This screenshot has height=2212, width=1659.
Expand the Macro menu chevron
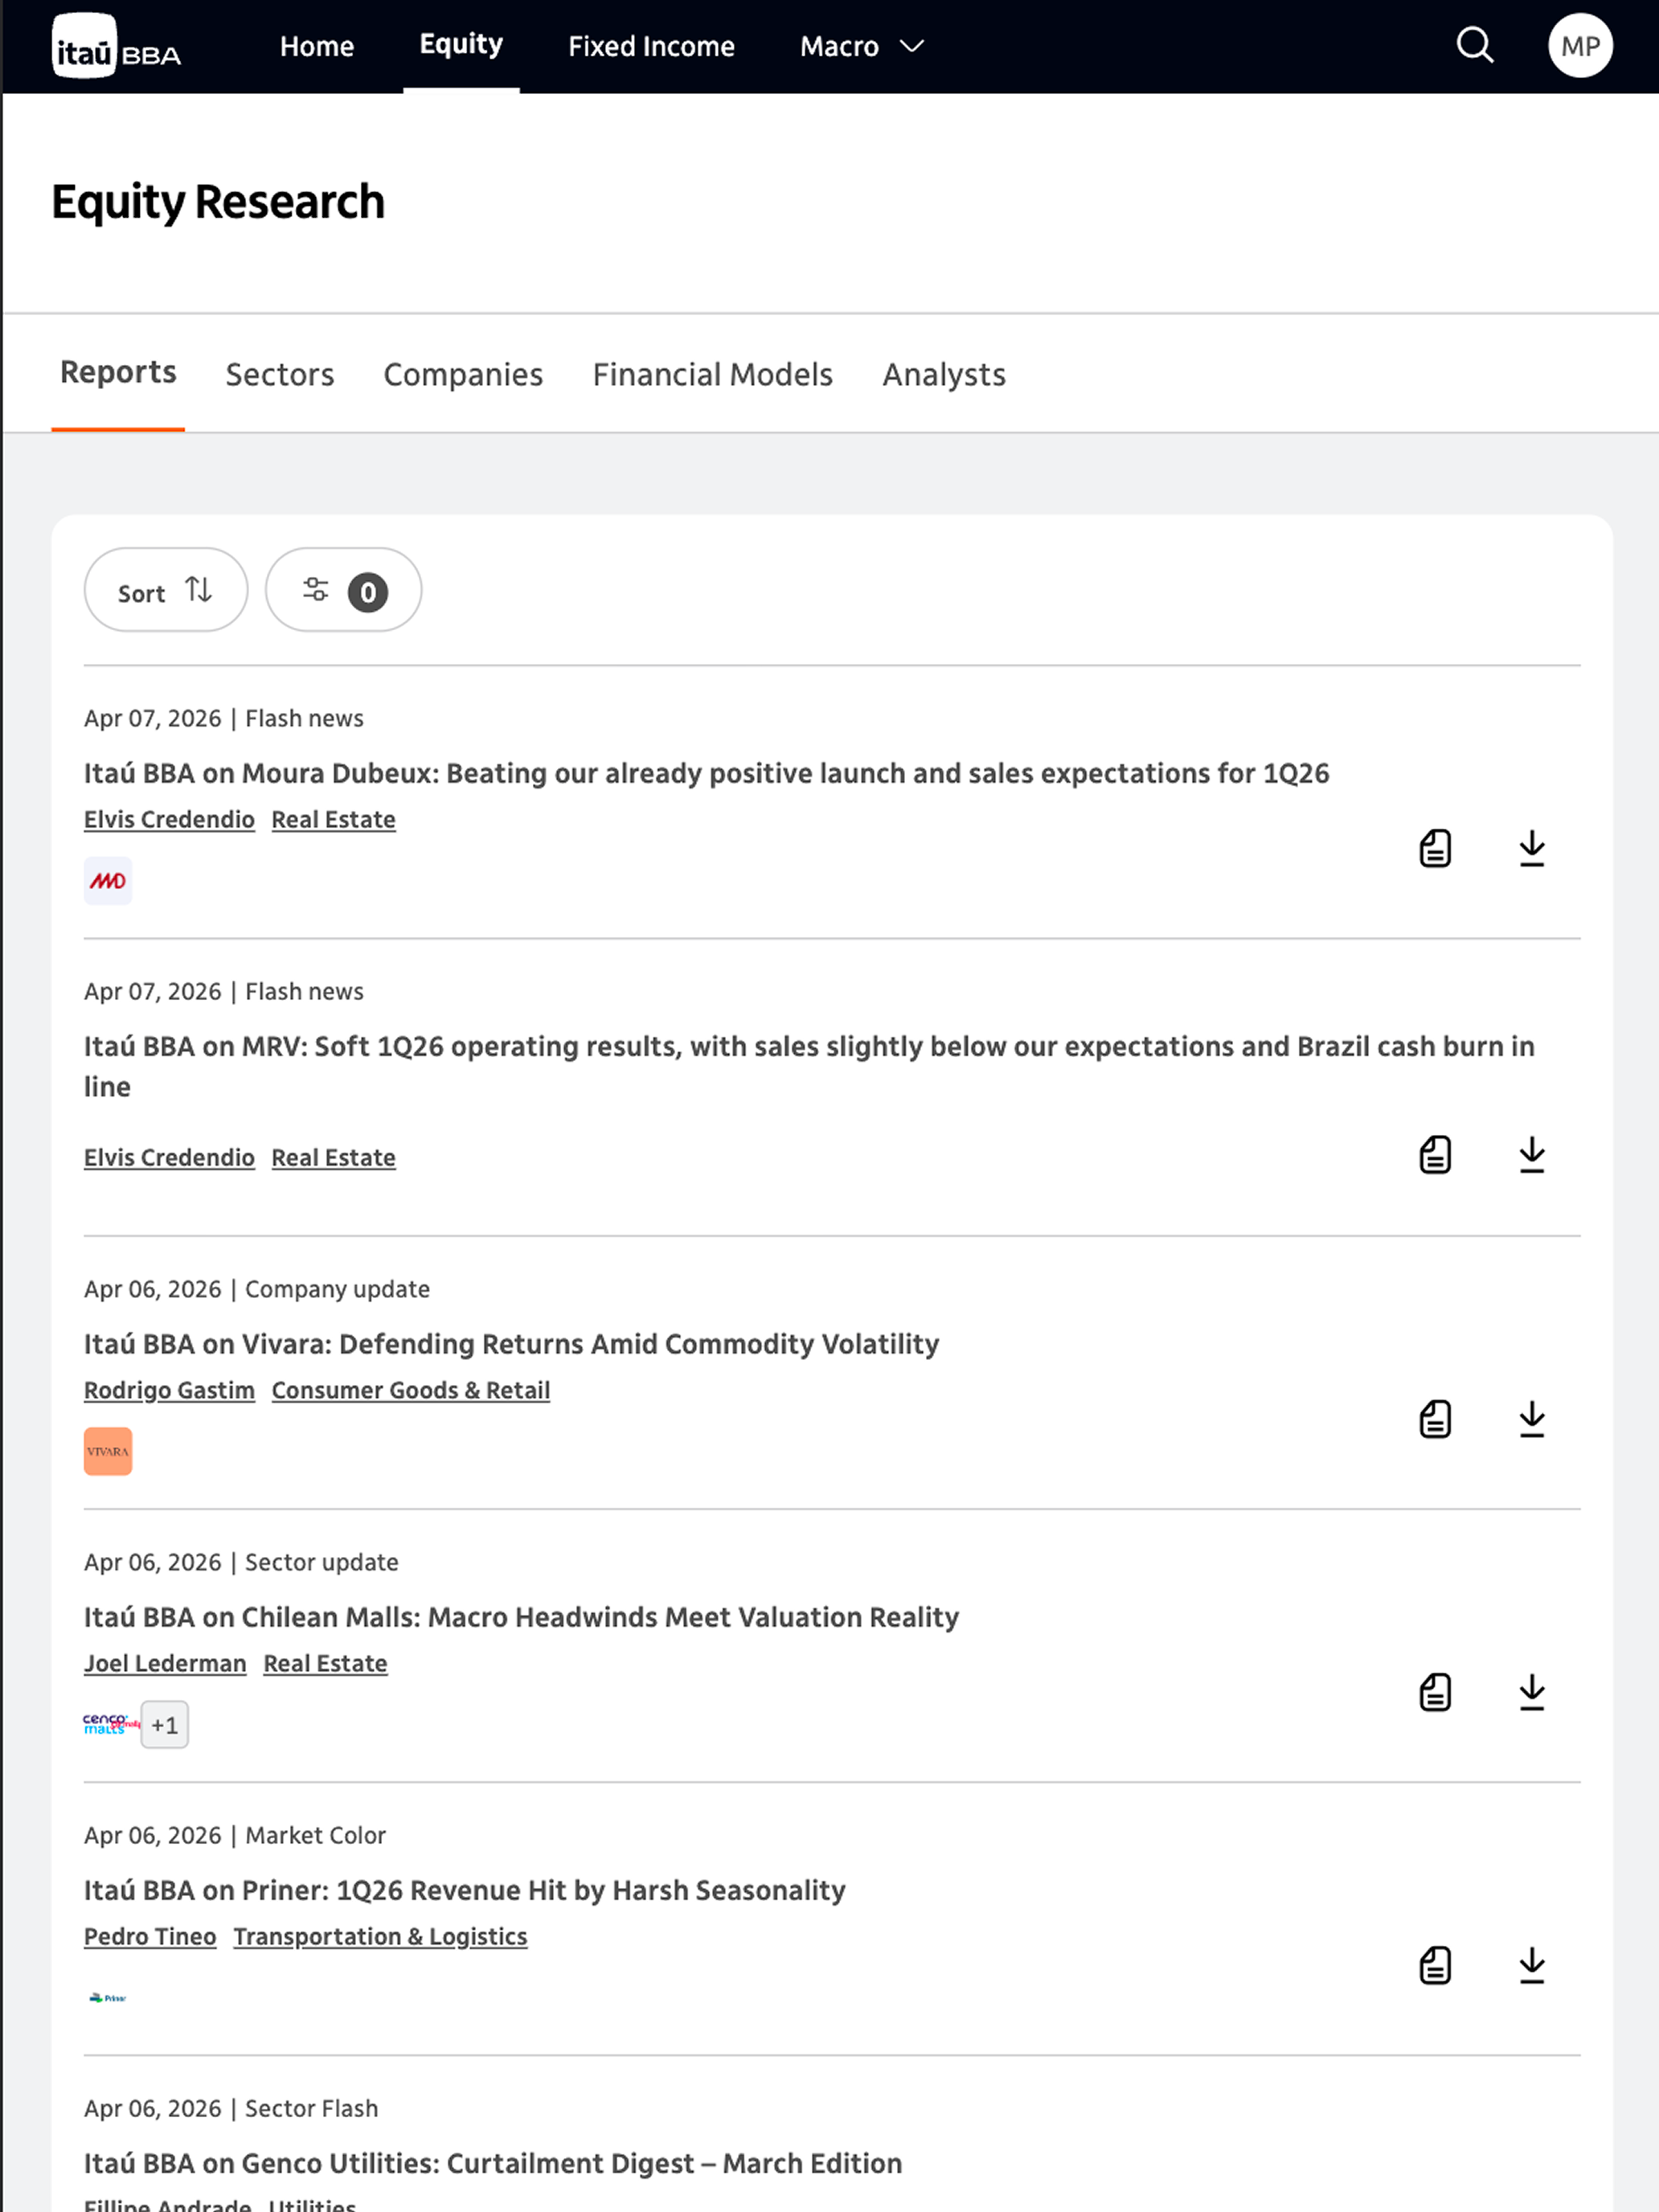point(912,46)
